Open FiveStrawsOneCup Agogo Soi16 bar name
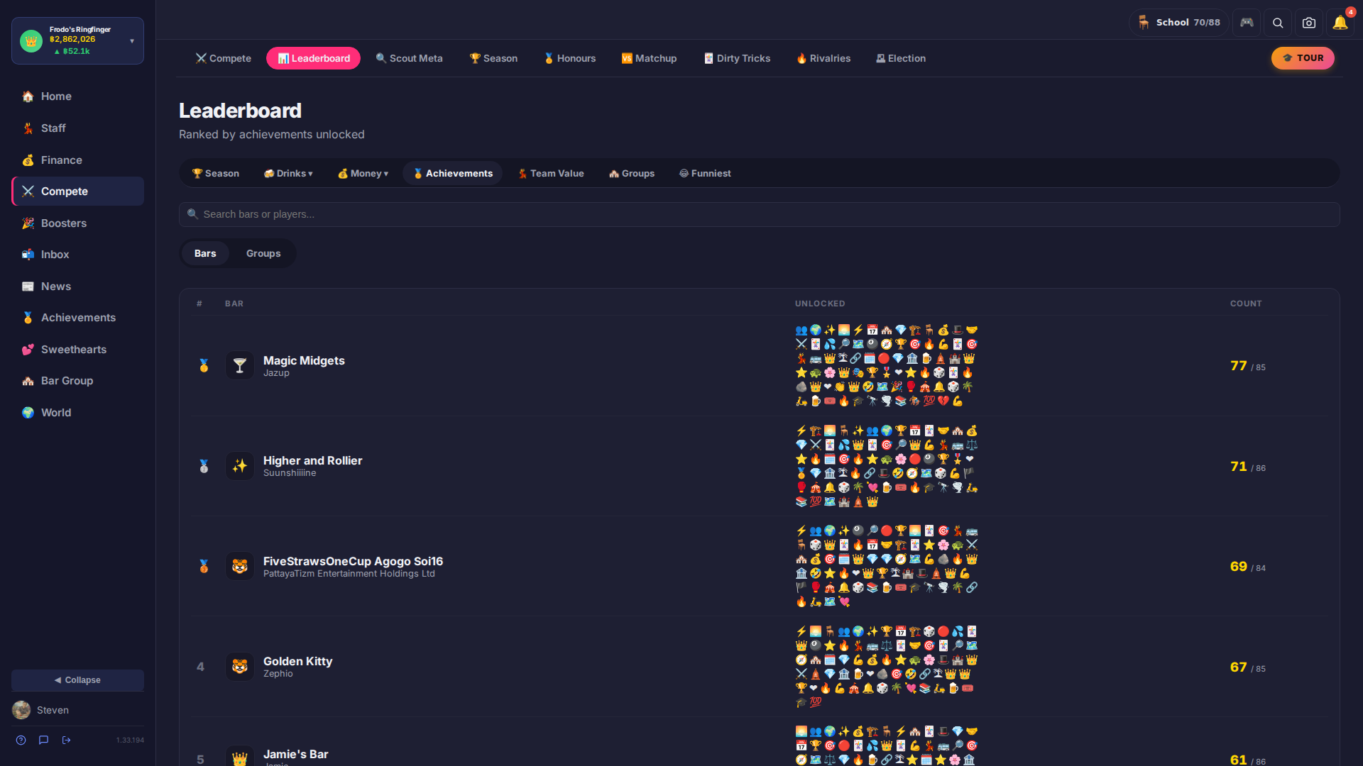 (x=353, y=561)
